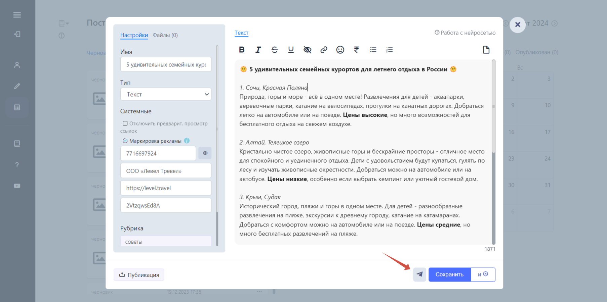This screenshot has height=302, width=607.
Task: Apply strikethrough formatting
Action: pos(275,50)
